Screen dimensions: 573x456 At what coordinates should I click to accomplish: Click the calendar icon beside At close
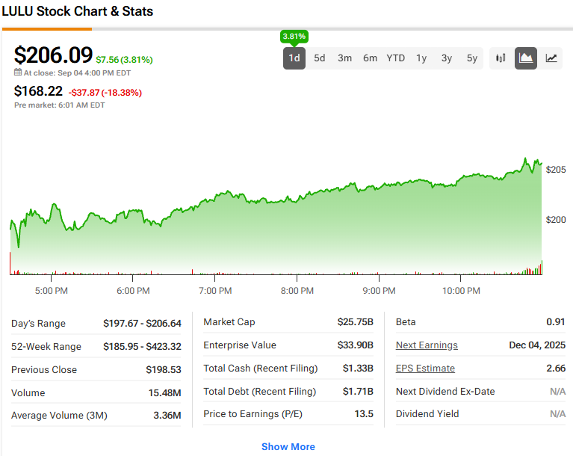[x=18, y=72]
